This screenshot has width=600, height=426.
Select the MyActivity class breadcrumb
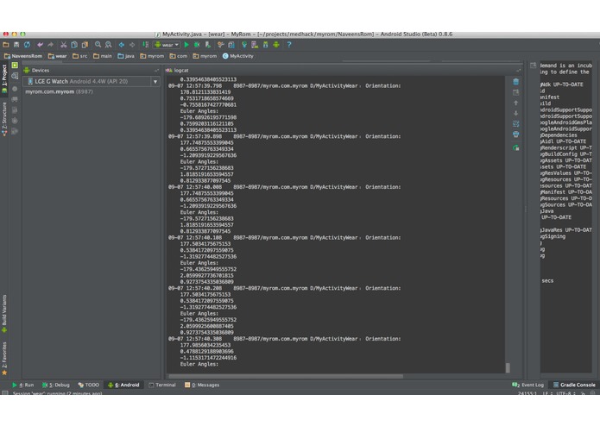tap(238, 56)
